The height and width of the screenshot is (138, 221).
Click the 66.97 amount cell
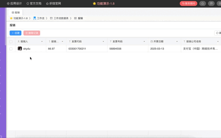point(56,49)
